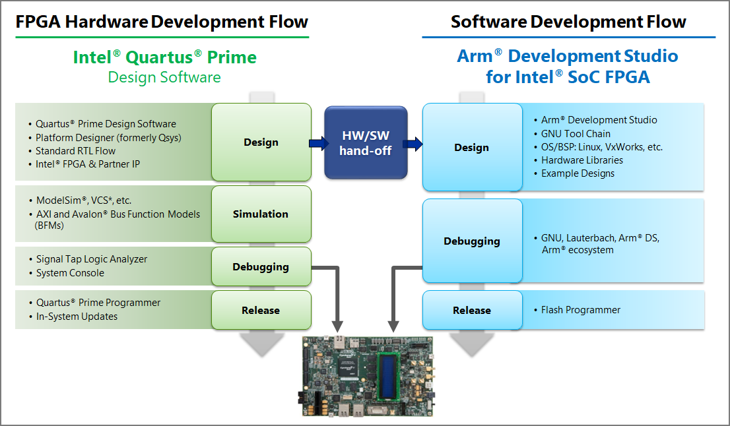Click 'In-System Updates' bullet
The height and width of the screenshot is (426, 730).
[77, 317]
